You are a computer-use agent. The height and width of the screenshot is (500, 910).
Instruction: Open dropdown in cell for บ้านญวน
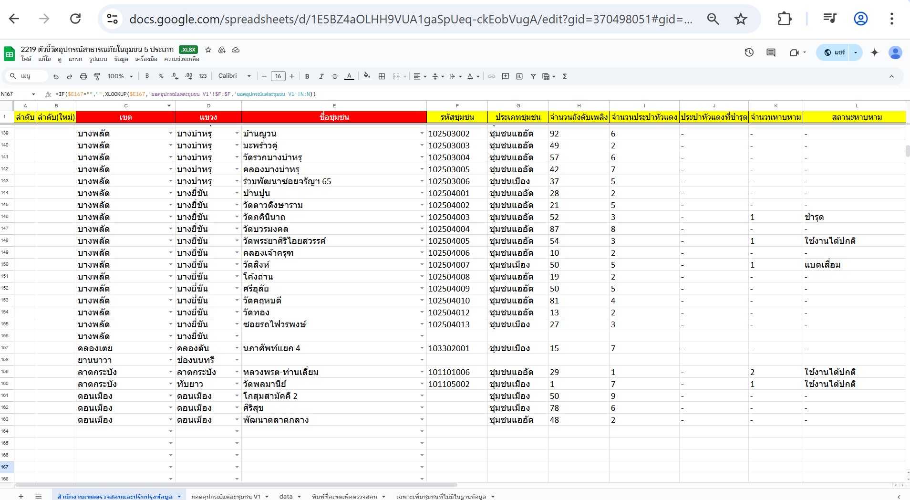[422, 134]
